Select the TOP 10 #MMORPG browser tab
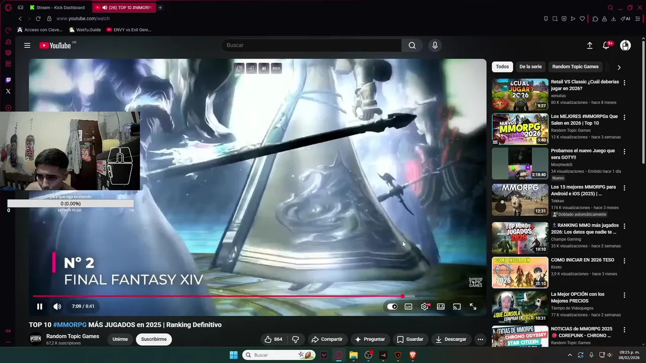The height and width of the screenshot is (363, 646). coord(125,8)
